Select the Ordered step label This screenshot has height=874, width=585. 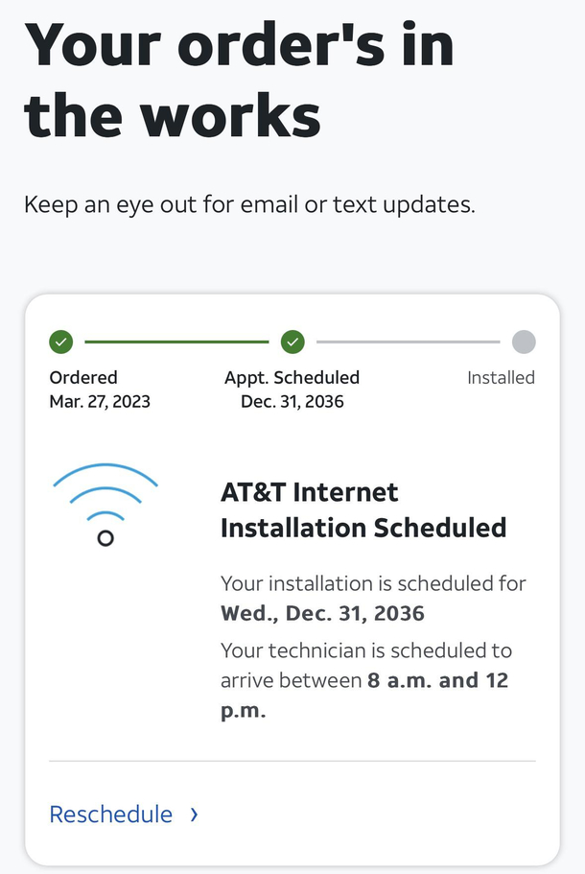(x=83, y=377)
